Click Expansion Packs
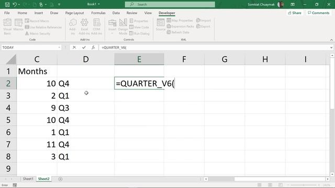This screenshot has height=188, width=335. point(180,27)
